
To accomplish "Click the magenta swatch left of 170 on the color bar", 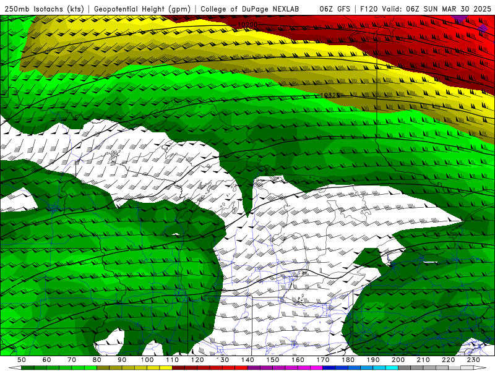I will (x=316, y=367).
